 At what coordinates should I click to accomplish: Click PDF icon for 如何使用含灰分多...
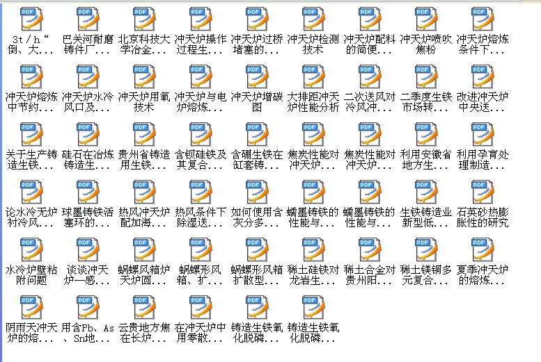257,192
